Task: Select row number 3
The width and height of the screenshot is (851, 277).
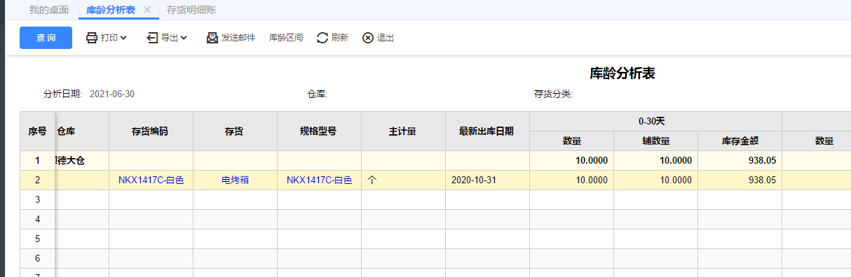Action: pyautogui.click(x=37, y=199)
